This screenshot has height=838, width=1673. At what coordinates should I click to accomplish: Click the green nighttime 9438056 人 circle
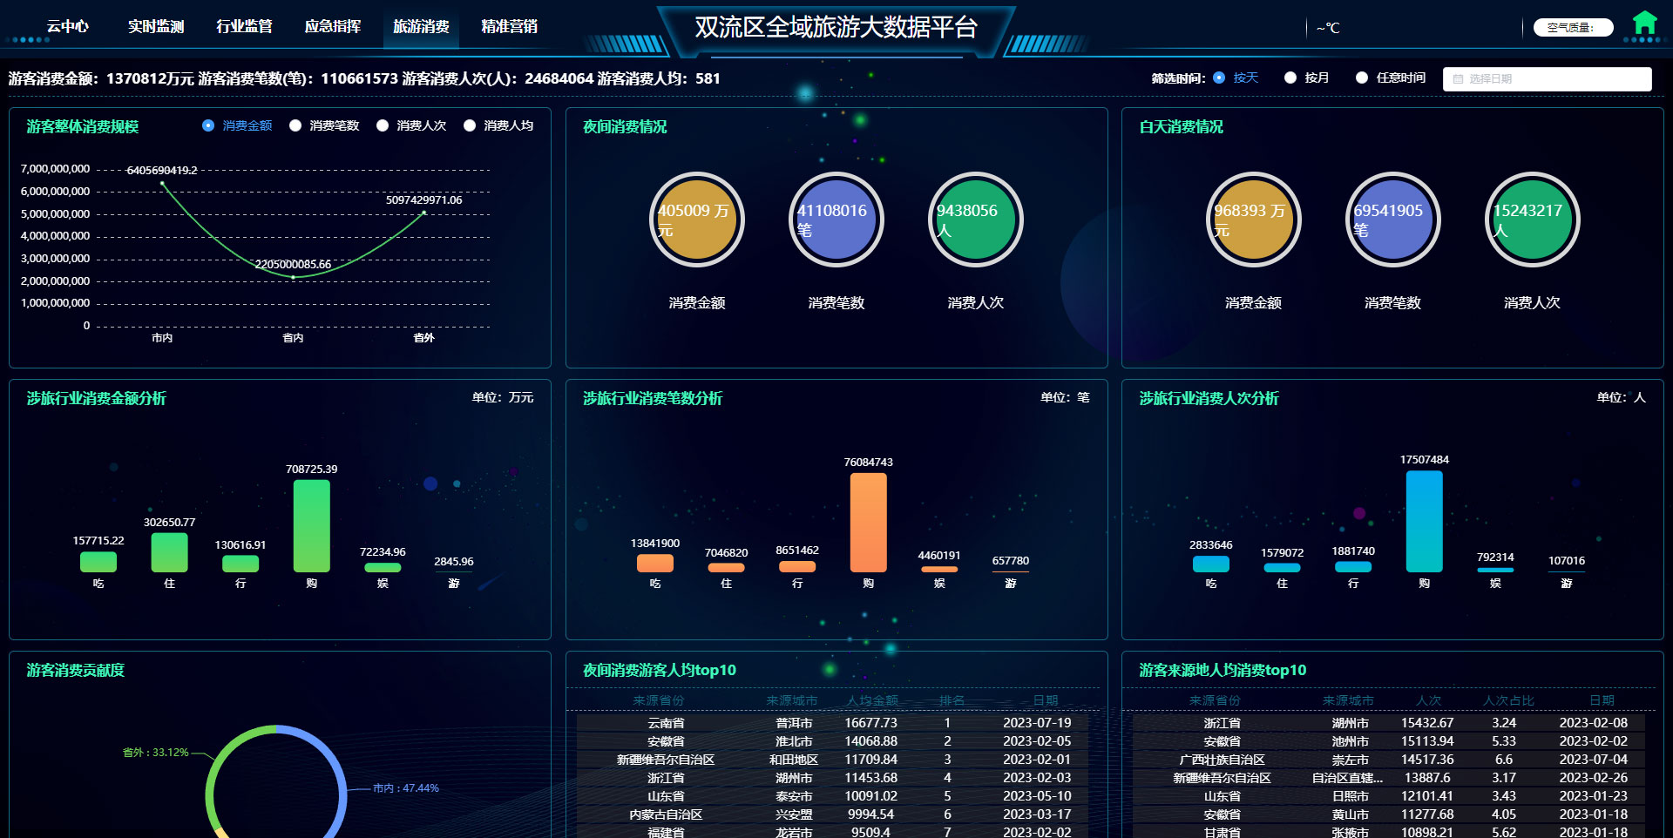[975, 220]
